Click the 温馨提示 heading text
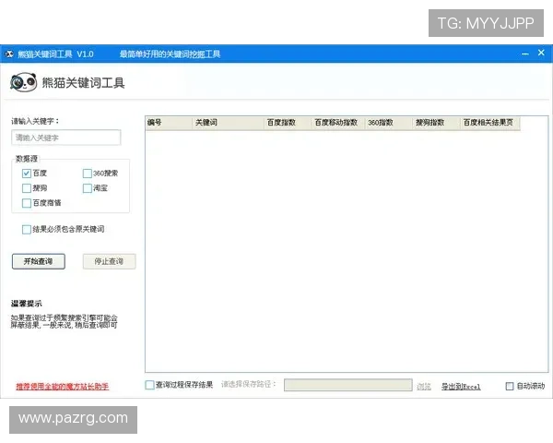The height and width of the screenshot is (443, 553). pyautogui.click(x=27, y=304)
